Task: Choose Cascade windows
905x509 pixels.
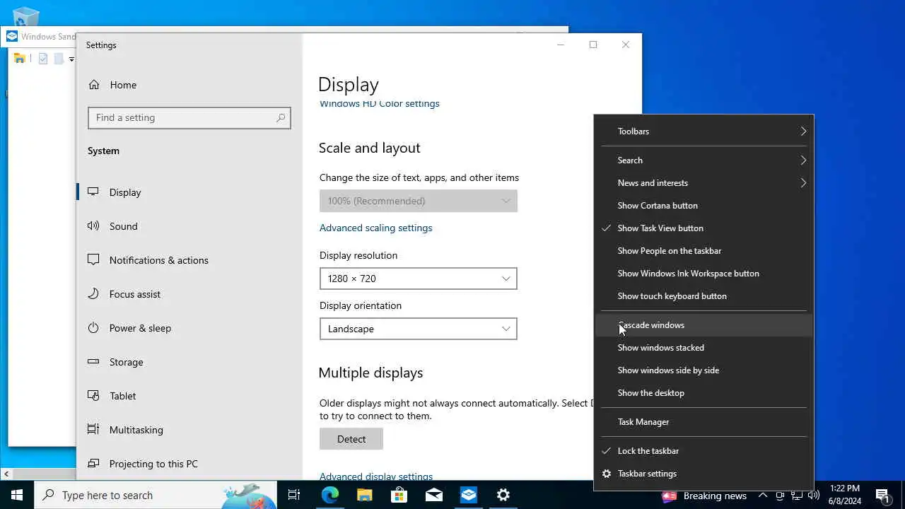Action: pos(703,325)
